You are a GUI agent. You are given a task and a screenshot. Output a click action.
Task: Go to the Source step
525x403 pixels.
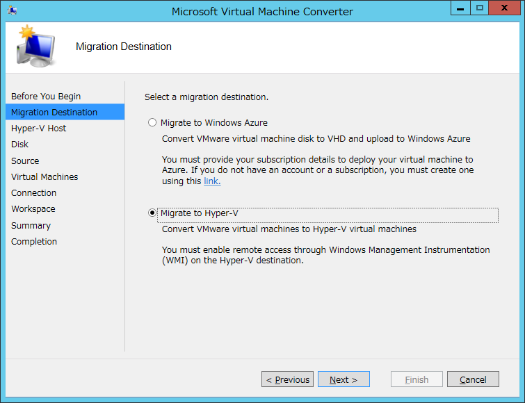[25, 161]
